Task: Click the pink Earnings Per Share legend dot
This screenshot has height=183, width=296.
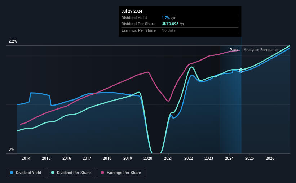Action: coord(102,173)
